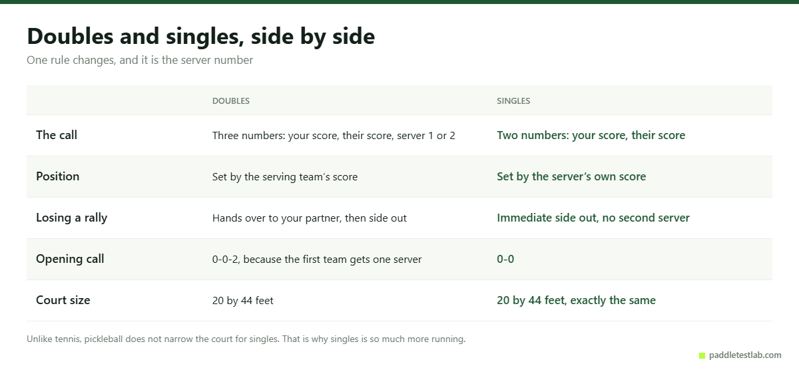Click the footnote starting "Unlike tennis, pickleball"
Viewport: 799px width, 370px height.
pyautogui.click(x=246, y=339)
